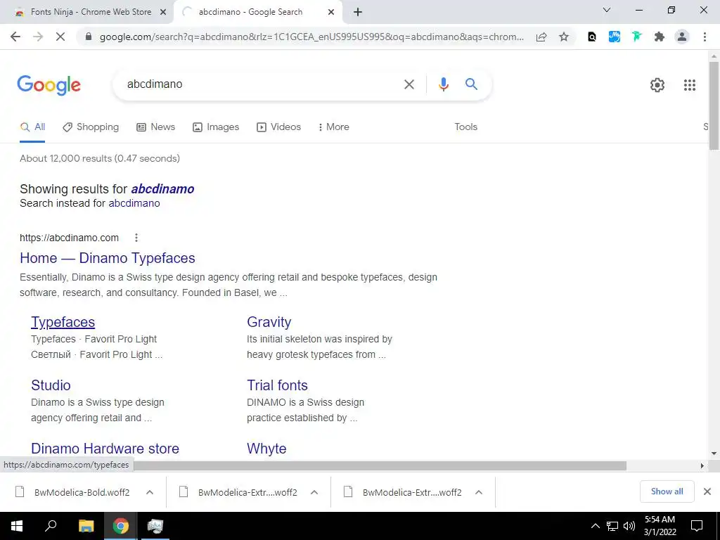Open the Windows notification center
720x540 pixels.
click(697, 526)
